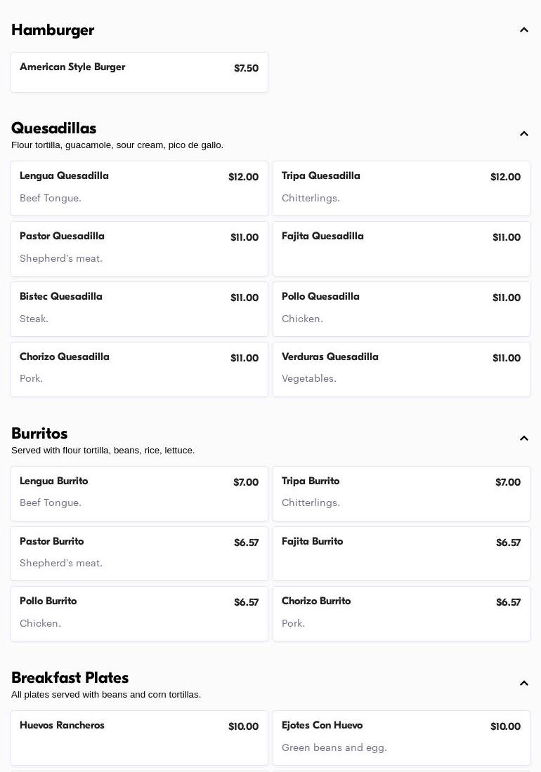Open the Huevos Rancheros breakfast plate

139,738
